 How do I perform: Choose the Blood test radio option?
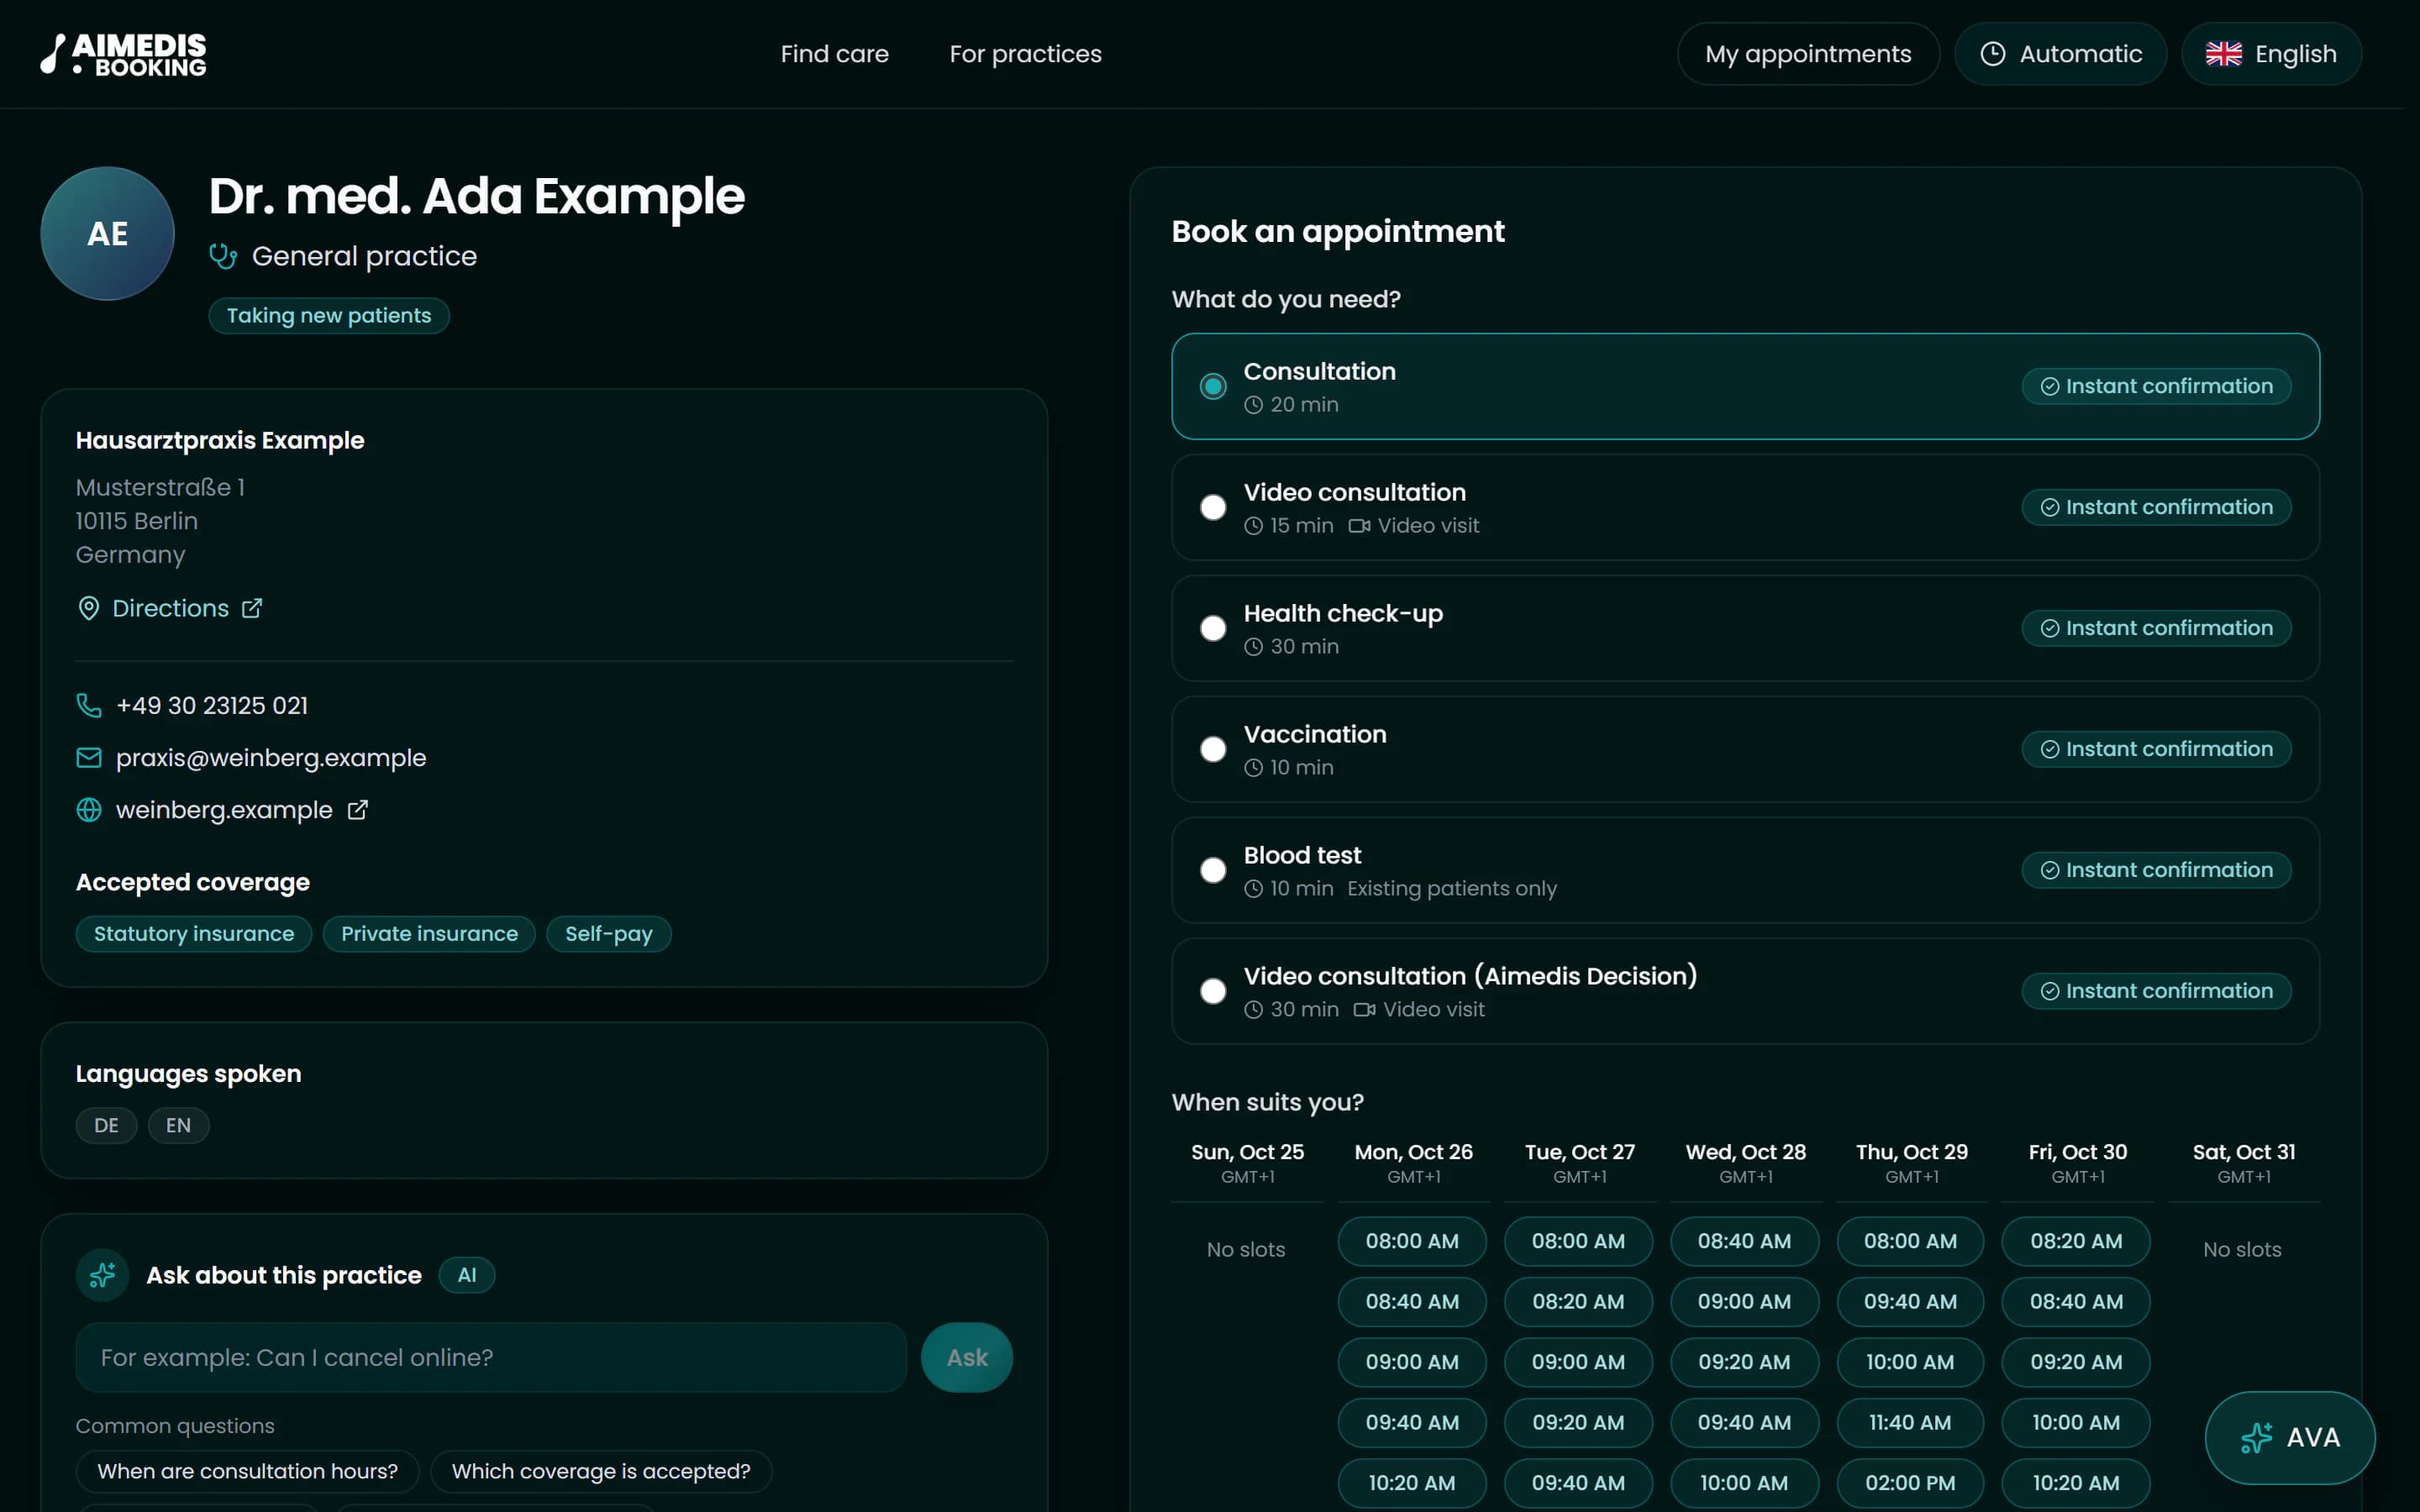(x=1213, y=870)
